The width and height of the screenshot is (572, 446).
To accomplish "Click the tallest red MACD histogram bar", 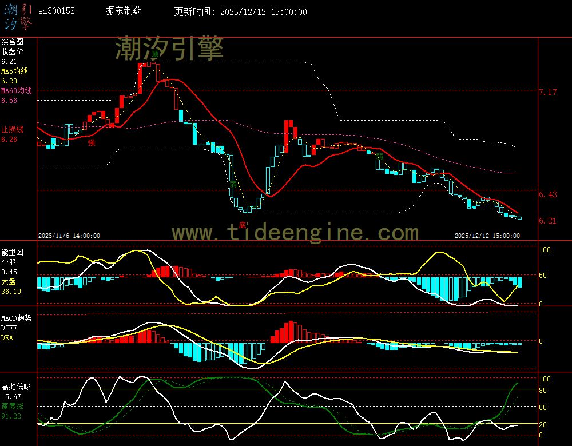I will pyautogui.click(x=291, y=332).
